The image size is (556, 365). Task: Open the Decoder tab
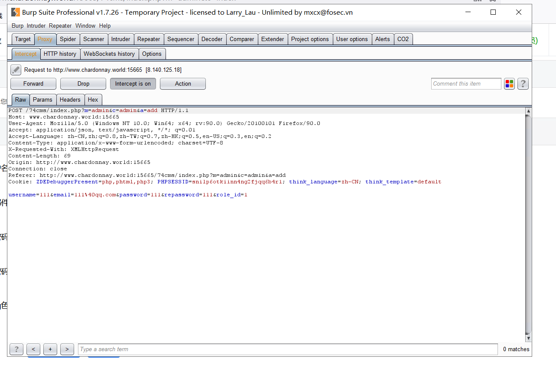pyautogui.click(x=212, y=39)
